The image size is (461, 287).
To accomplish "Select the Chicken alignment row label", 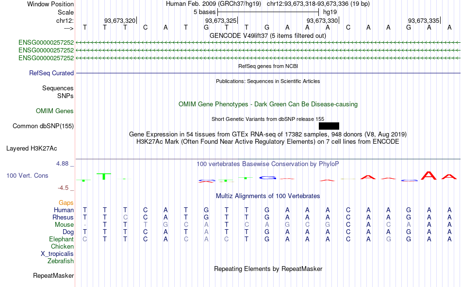I will (x=62, y=246).
